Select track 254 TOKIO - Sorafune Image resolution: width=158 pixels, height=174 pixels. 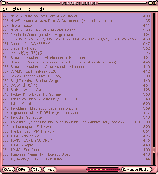76,150
